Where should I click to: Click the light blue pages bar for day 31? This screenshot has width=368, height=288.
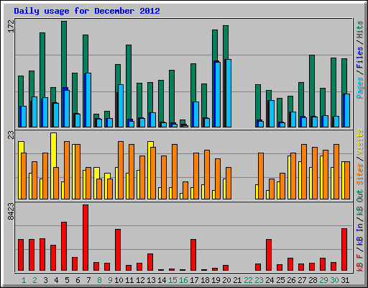(x=347, y=110)
